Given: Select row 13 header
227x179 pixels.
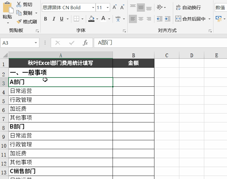Looking at the screenshot, I should [x=4, y=172].
